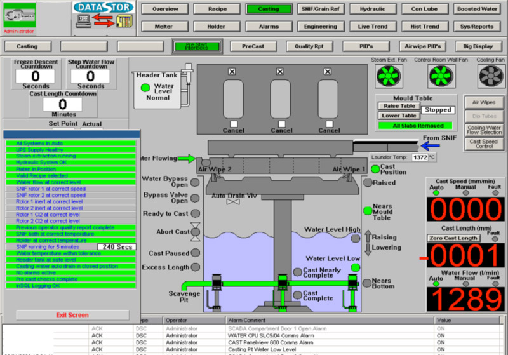Open the Cast Speed Control panel

pyautogui.click(x=484, y=144)
